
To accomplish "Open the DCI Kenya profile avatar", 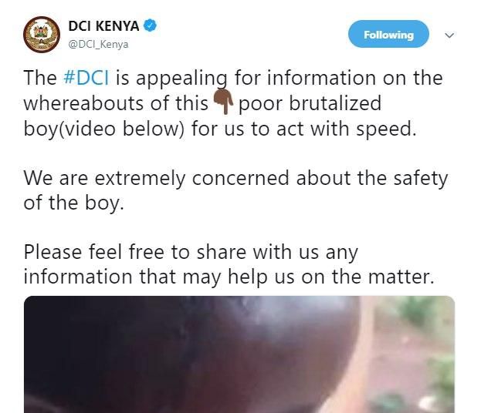I will pos(42,35).
